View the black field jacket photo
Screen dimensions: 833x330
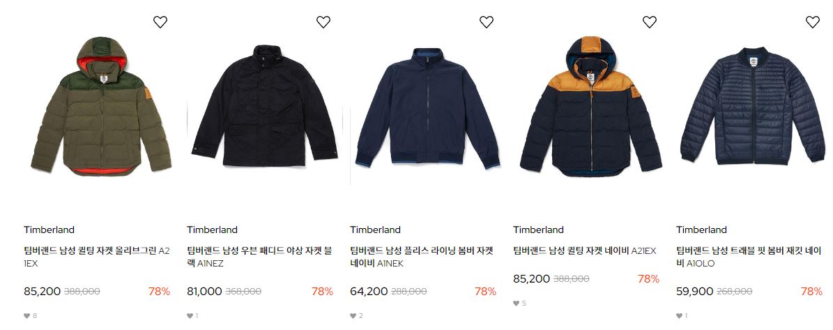tap(265, 106)
